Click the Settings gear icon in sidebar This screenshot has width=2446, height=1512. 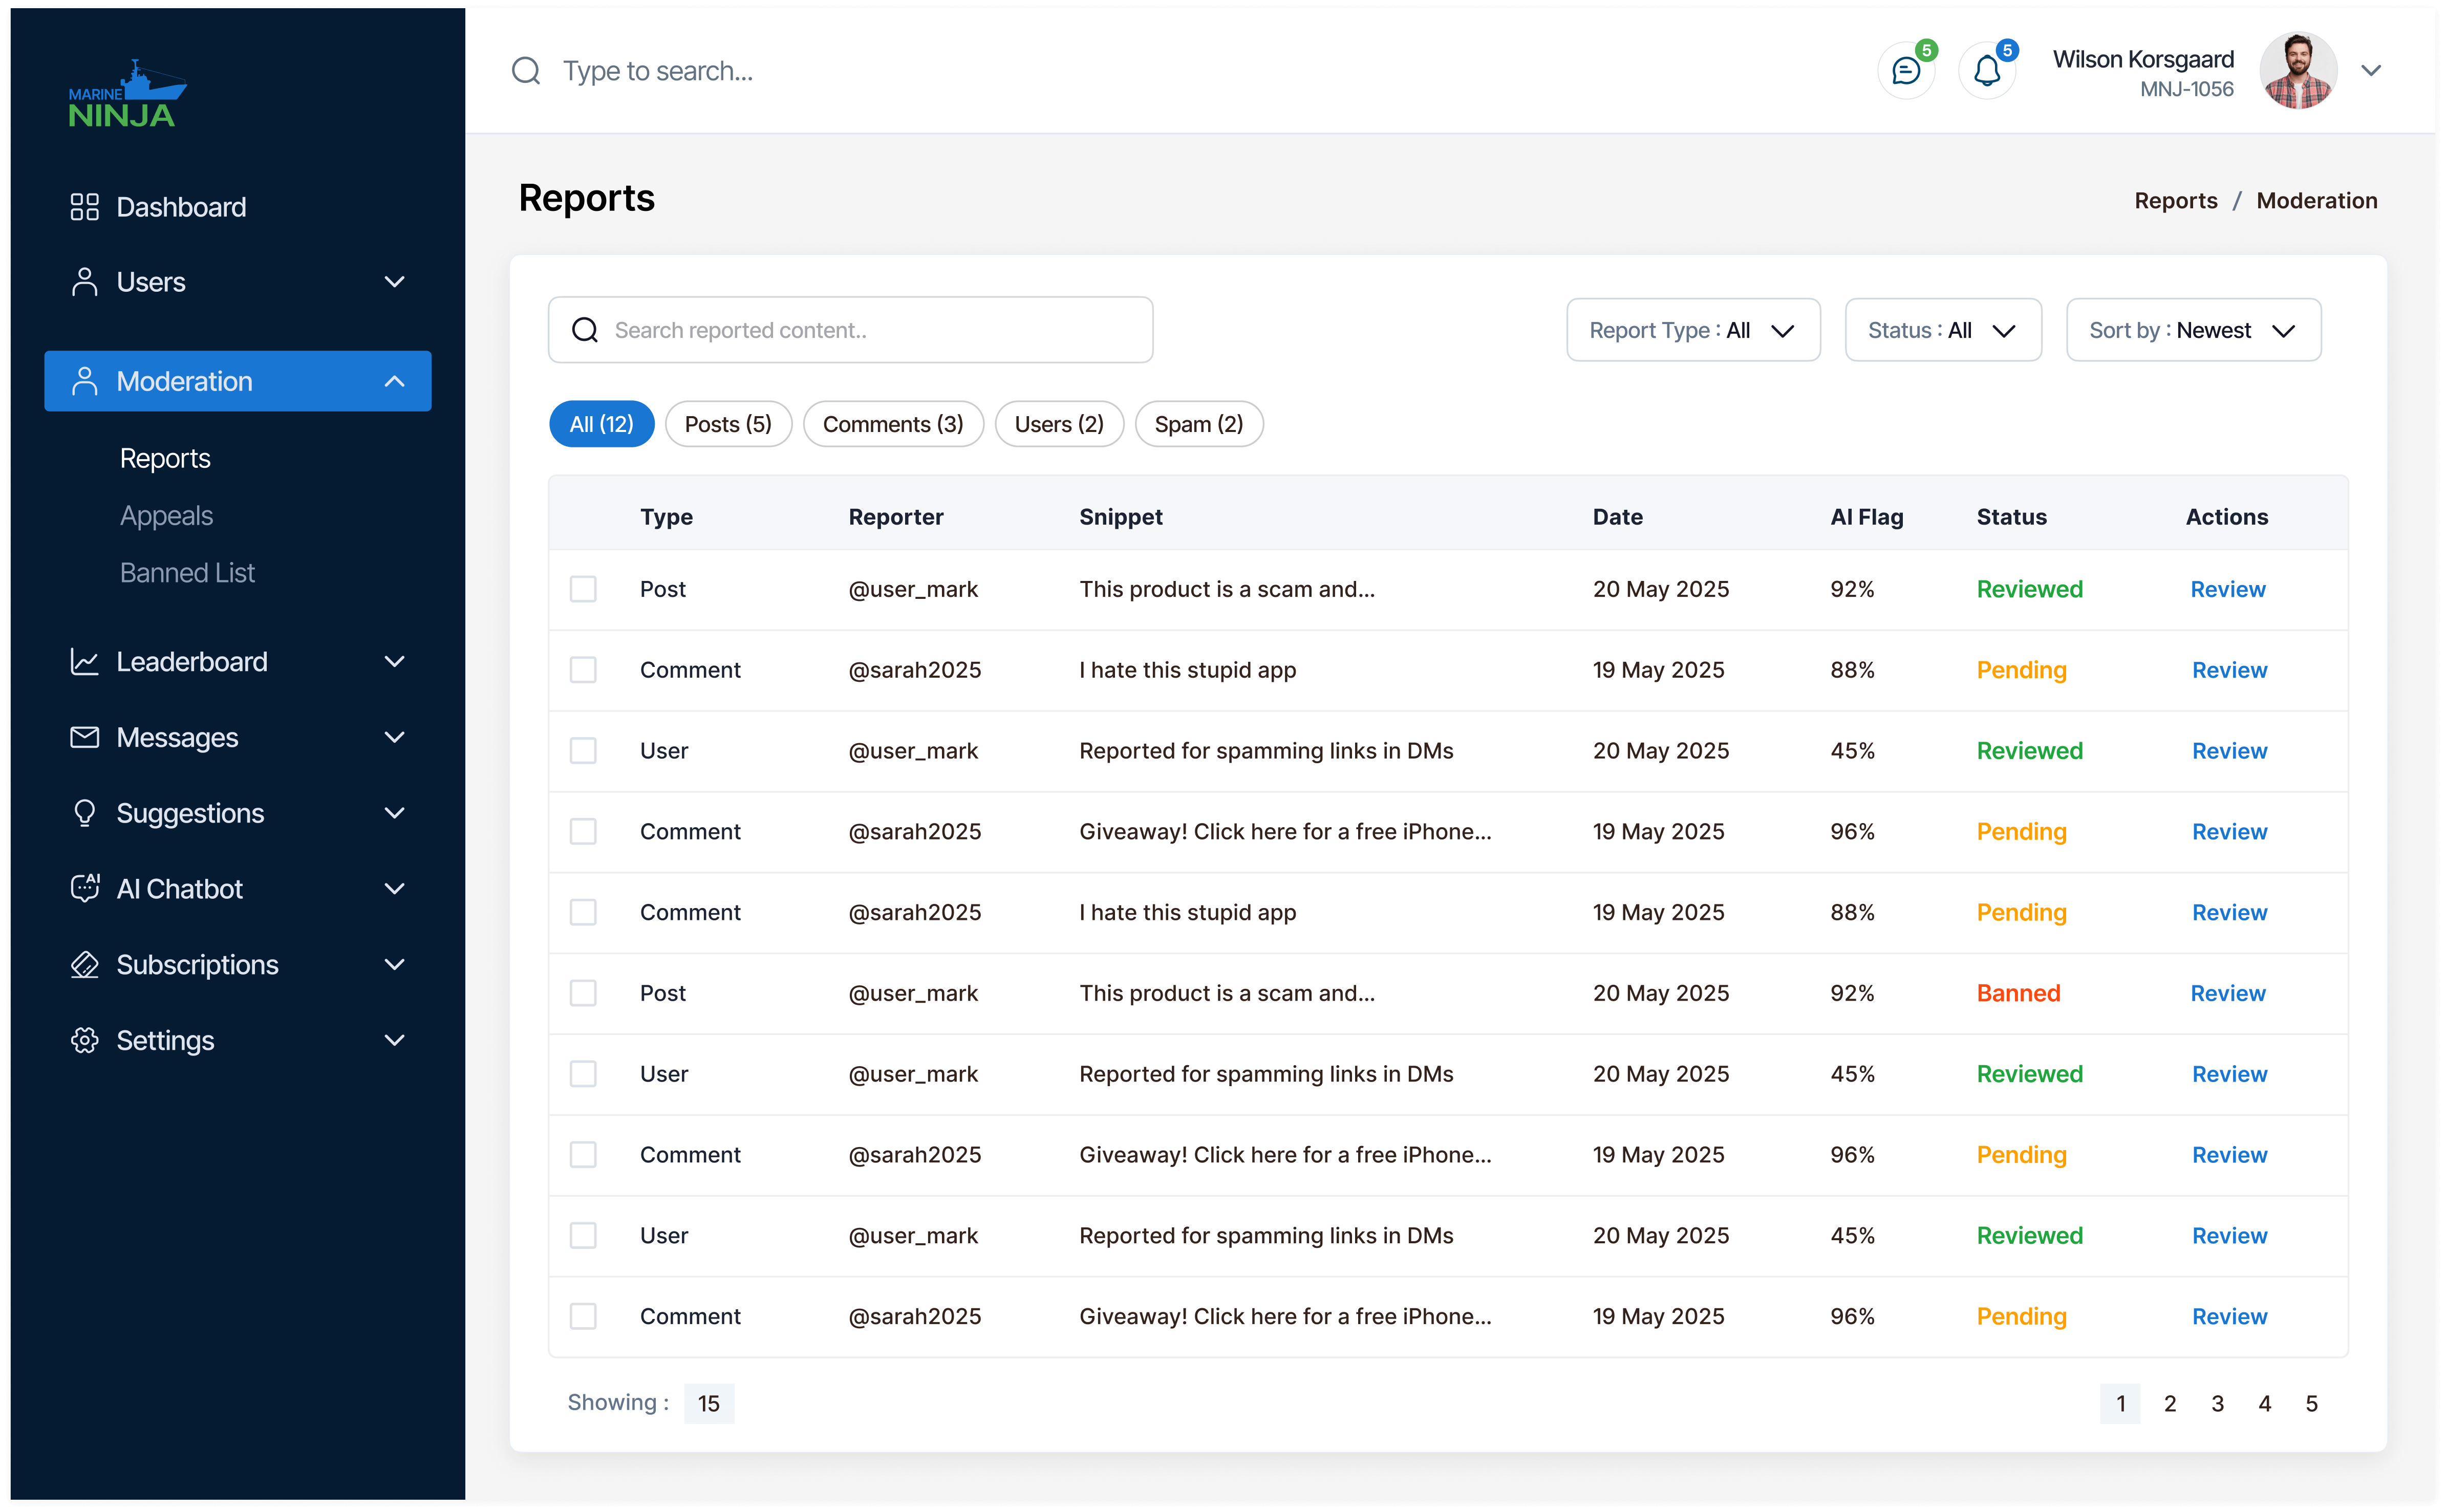(x=85, y=1040)
